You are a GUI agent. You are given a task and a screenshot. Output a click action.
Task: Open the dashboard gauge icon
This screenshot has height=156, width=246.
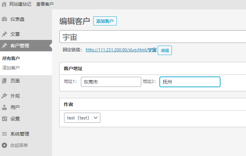point(4,19)
